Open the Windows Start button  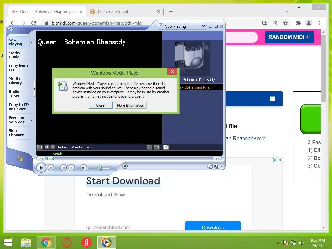tap(8, 243)
